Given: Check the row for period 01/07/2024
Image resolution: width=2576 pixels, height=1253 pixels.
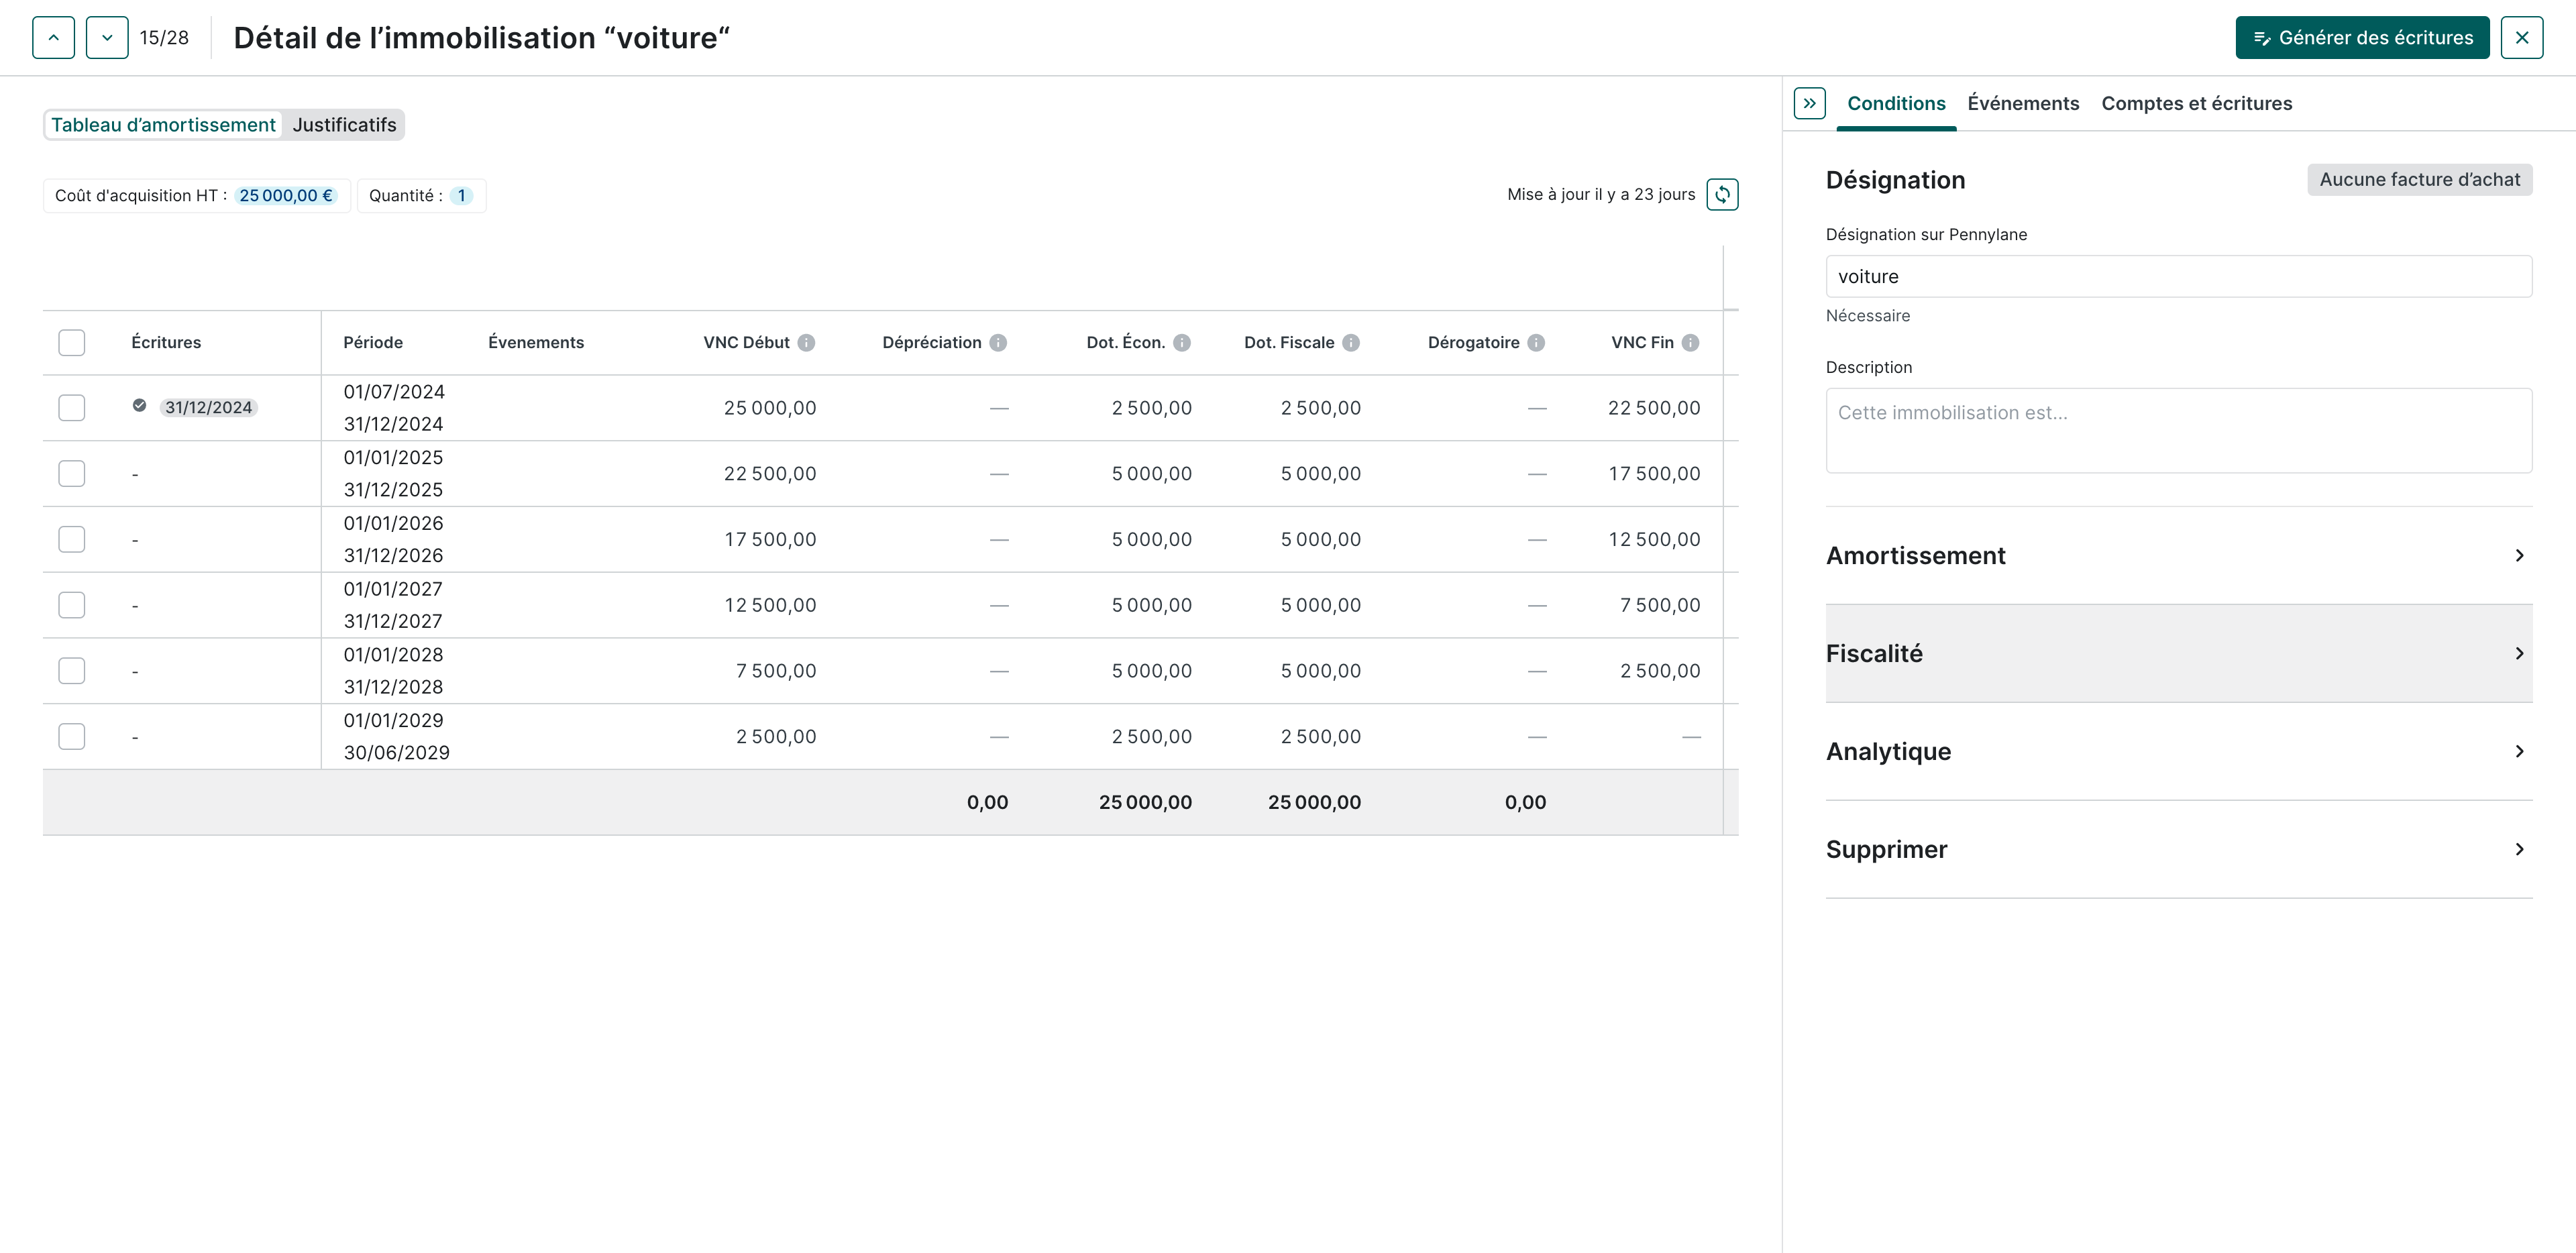Looking at the screenshot, I should pos(72,408).
